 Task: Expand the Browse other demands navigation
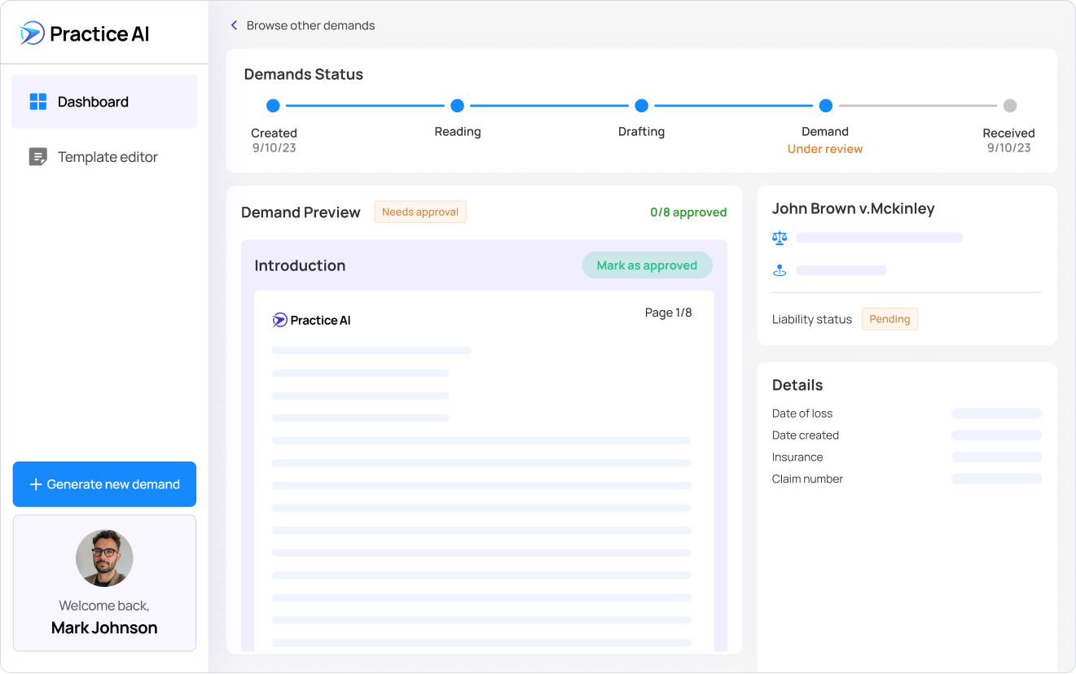[310, 25]
